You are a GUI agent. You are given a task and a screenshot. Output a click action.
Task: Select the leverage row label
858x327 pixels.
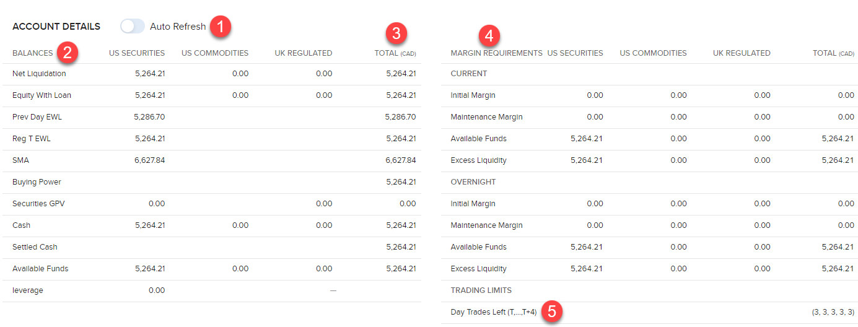click(x=28, y=290)
